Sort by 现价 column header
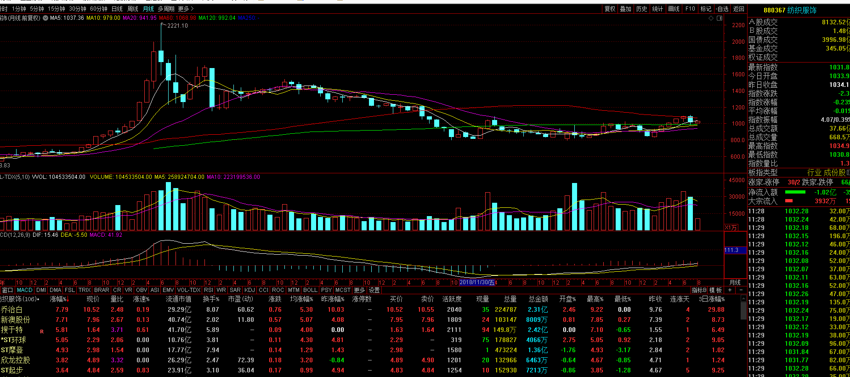850x377 pixels. pyautogui.click(x=93, y=299)
